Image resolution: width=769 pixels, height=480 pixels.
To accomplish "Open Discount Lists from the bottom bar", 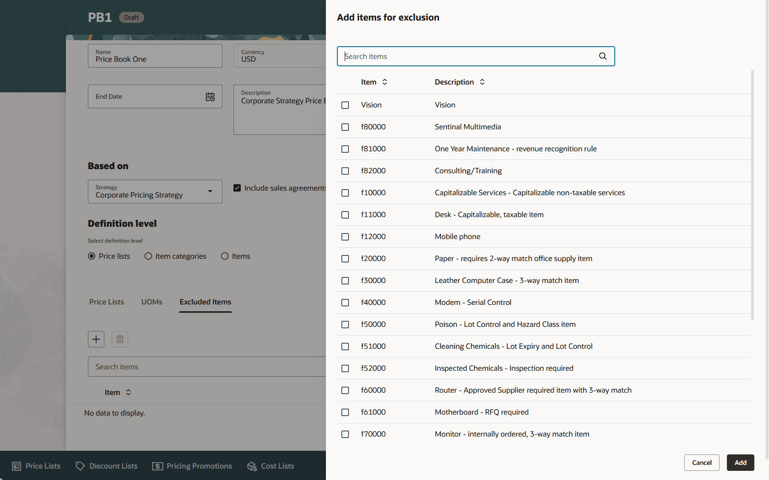I will pos(106,465).
